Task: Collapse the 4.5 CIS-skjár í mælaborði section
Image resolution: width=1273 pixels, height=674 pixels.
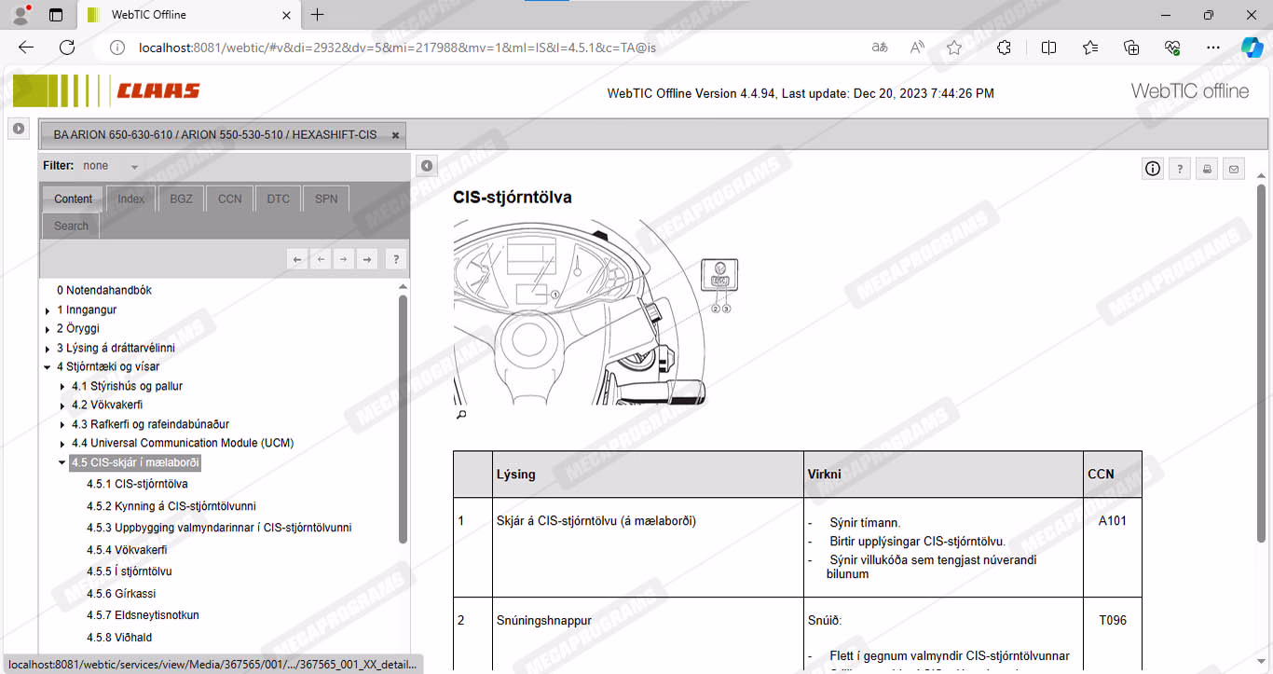Action: 62,462
